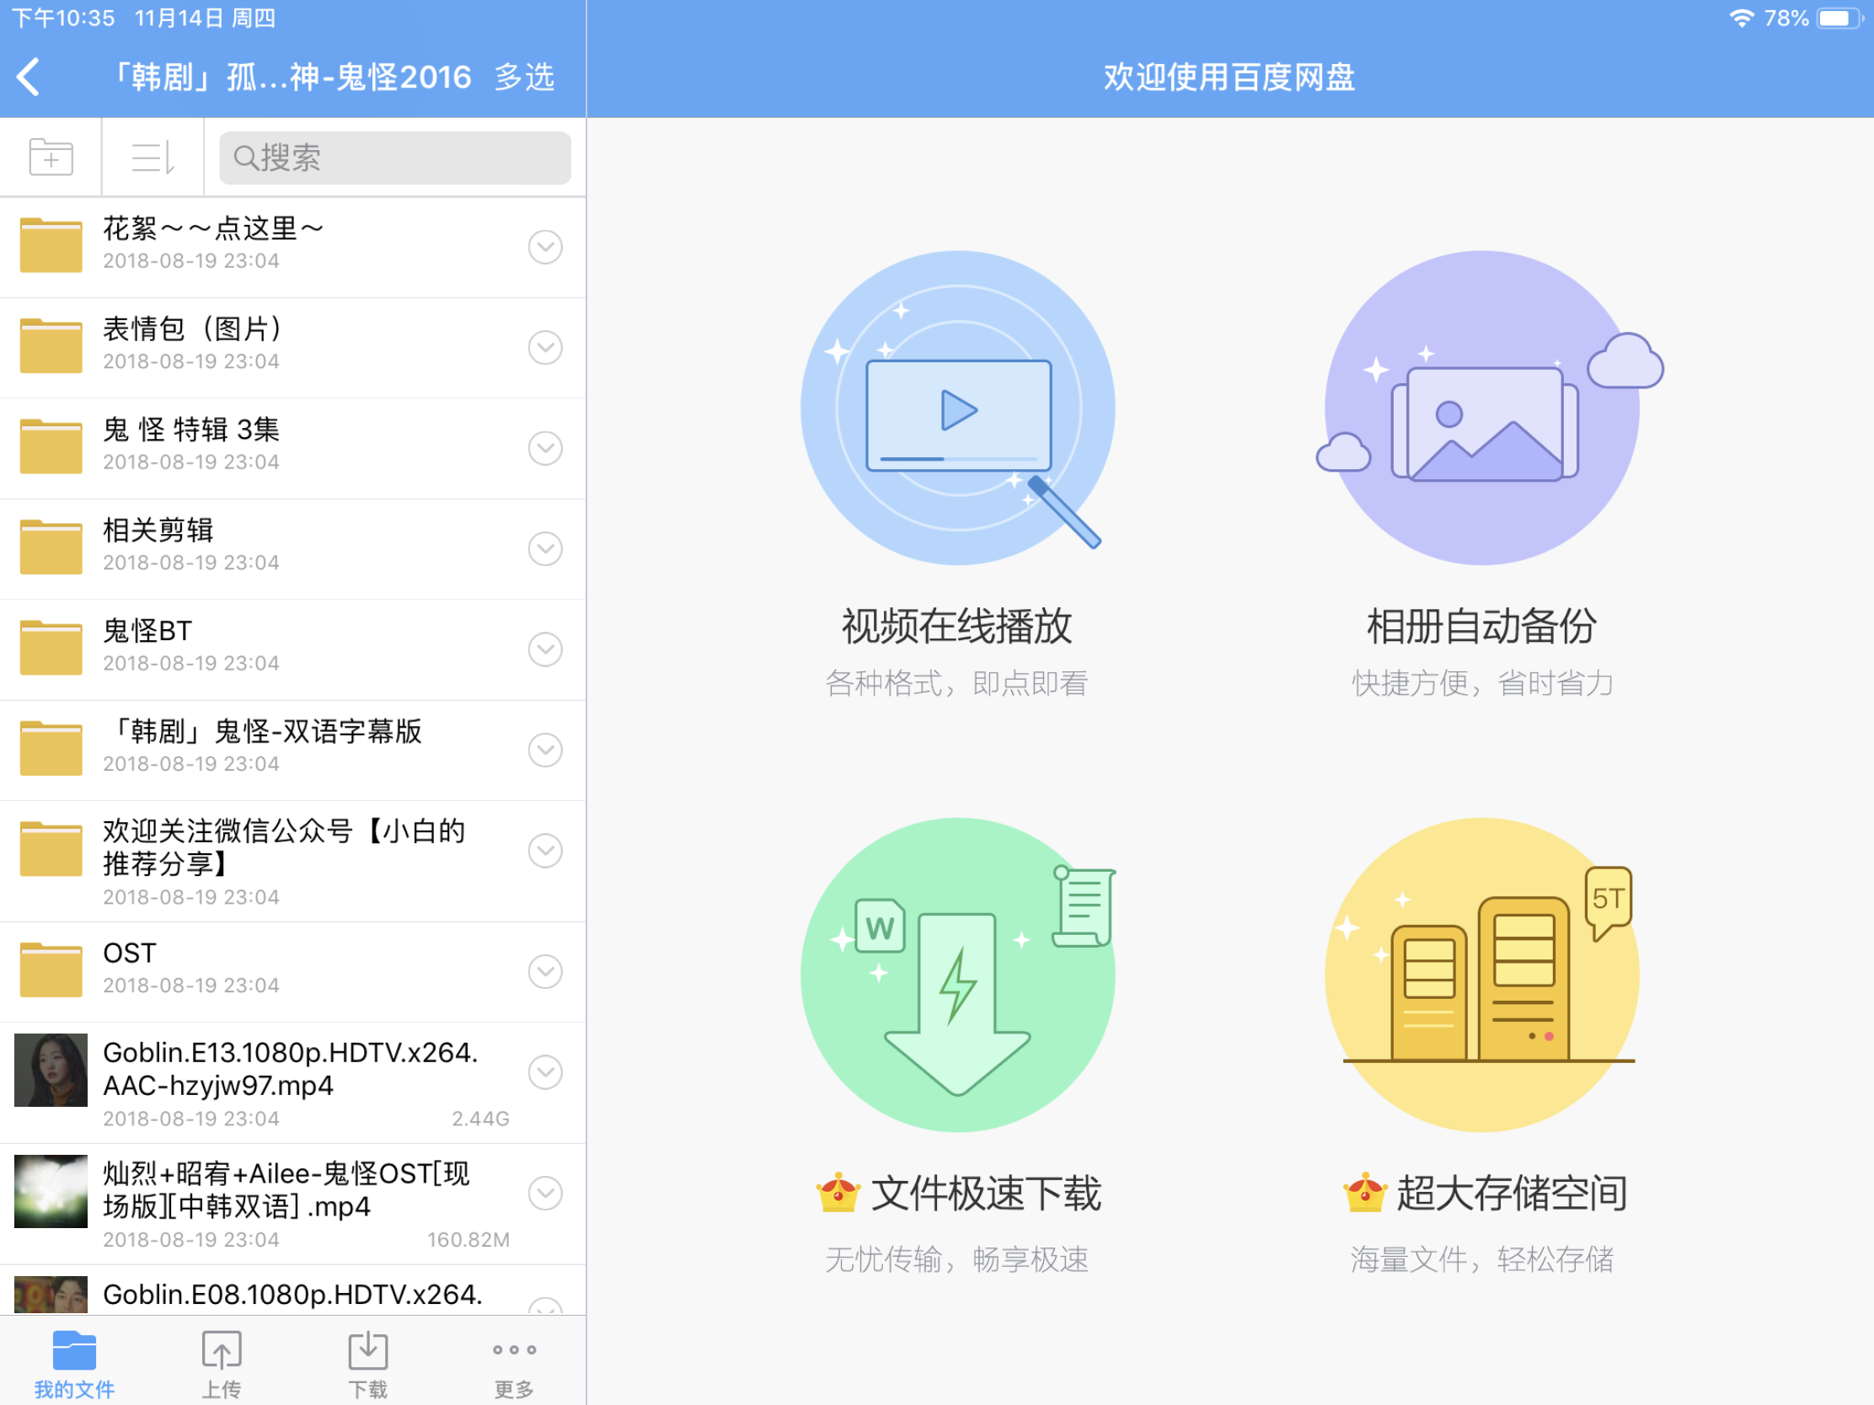
Task: Click the new folder icon
Action: (51, 158)
